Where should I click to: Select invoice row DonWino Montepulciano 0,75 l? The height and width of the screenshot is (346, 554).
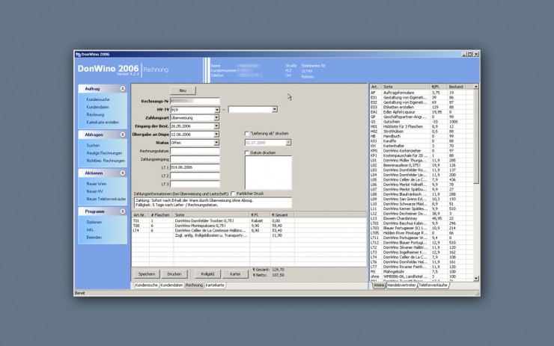(249, 226)
